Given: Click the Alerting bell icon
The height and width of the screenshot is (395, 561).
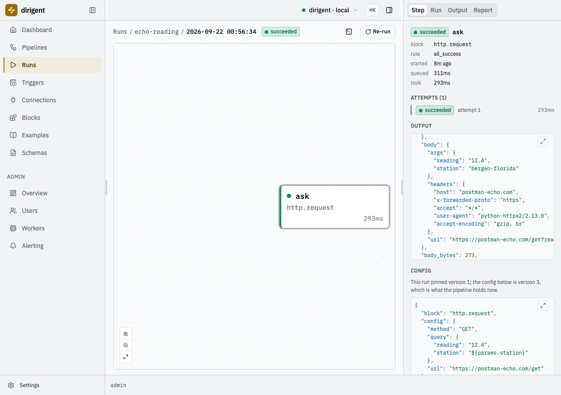Looking at the screenshot, I should pyautogui.click(x=13, y=246).
